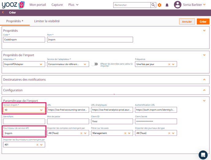211x160 pixels.
Task: Open the notifications bell
Action: click(167, 5)
